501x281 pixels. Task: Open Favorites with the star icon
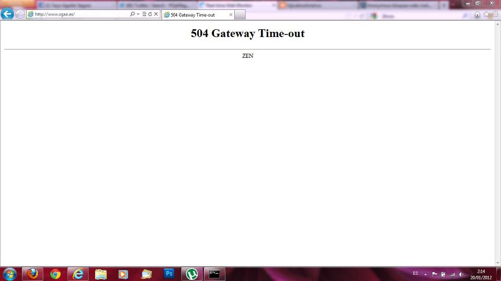pos(486,14)
